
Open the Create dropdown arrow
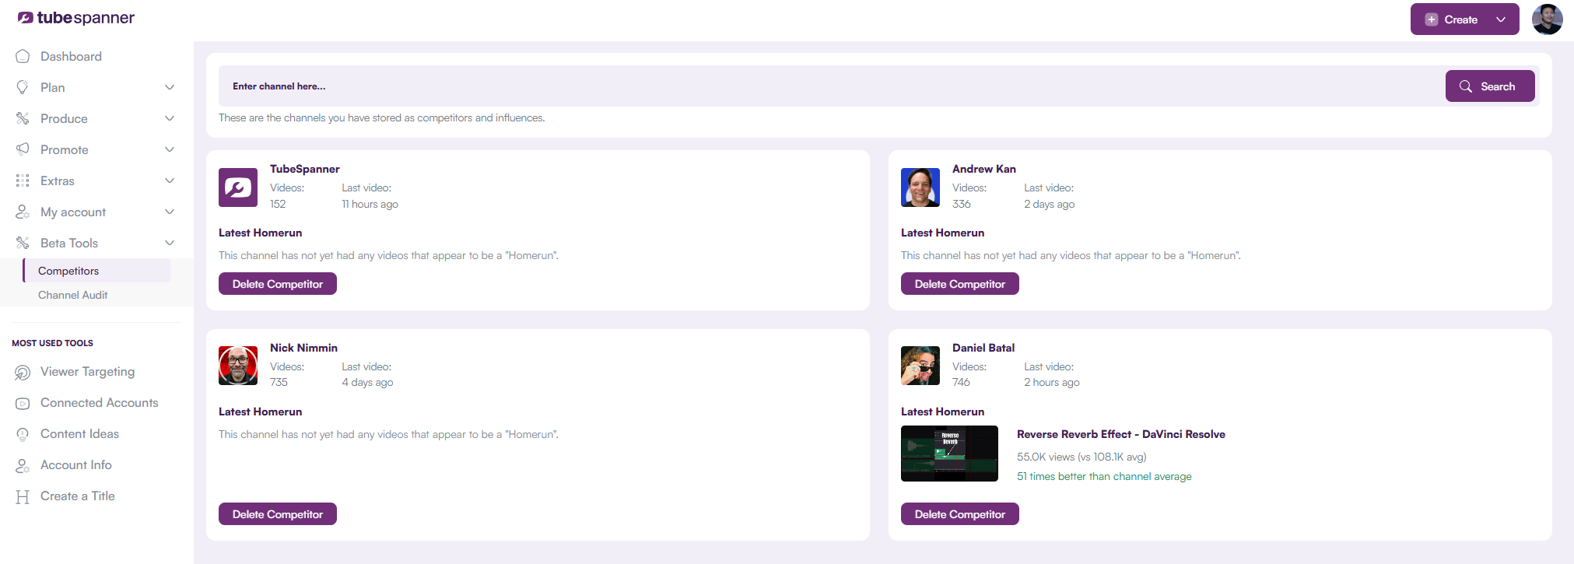(1501, 19)
